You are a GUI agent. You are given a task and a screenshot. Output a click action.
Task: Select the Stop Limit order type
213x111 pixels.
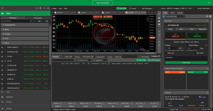[202, 29]
